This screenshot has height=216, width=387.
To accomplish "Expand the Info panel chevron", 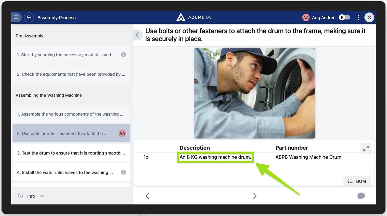I will pos(42,196).
